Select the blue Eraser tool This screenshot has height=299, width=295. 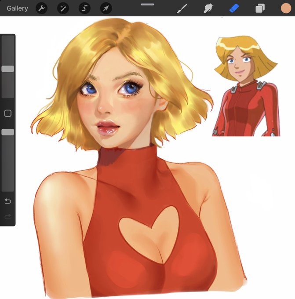234,8
